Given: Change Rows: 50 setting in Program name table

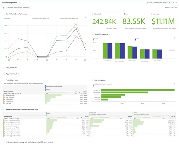Looking at the screenshot, I should coord(14,118).
